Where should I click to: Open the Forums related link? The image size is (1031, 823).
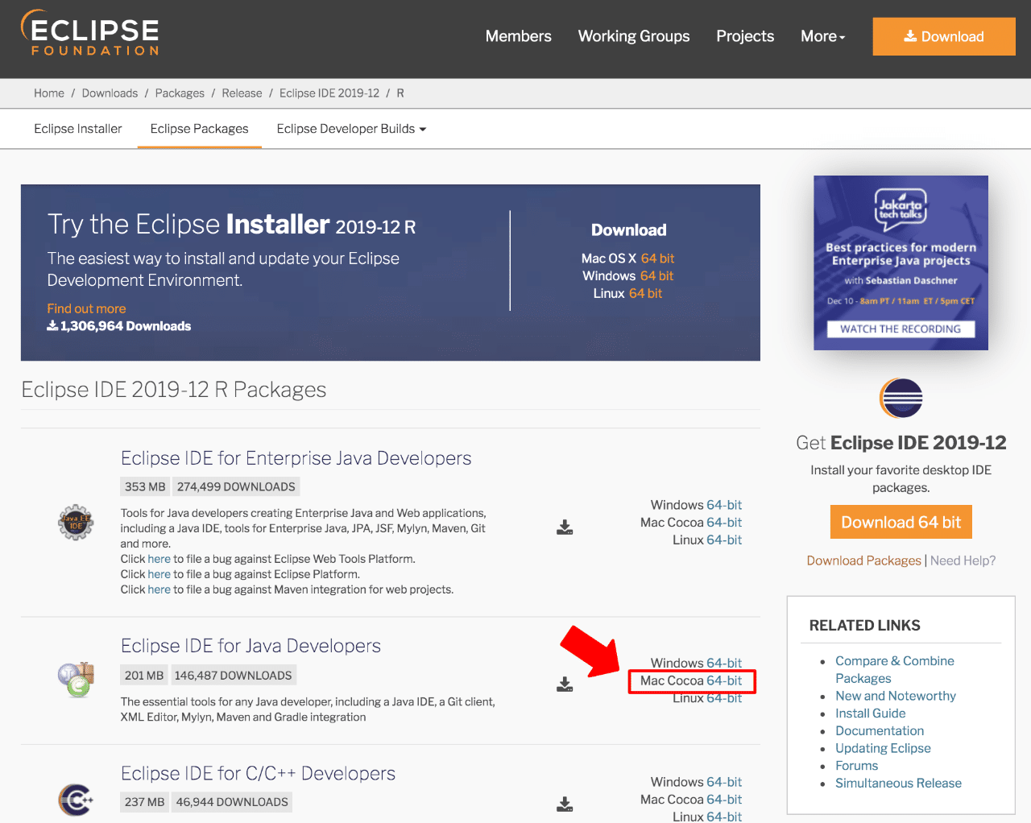[x=856, y=766]
